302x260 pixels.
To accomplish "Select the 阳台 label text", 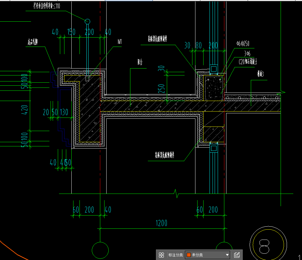I will coord(140,62).
